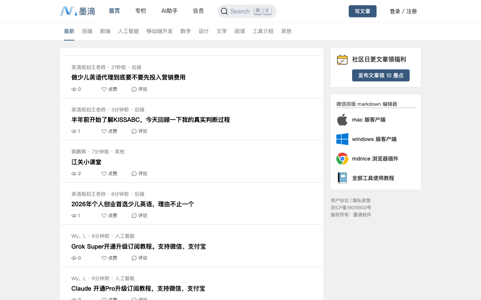
Task: Click comment bubble icon on 半年前开始了解KISSABC post
Action: 134,131
